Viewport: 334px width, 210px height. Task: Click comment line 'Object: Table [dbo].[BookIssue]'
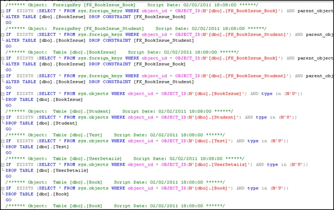(x=122, y=52)
